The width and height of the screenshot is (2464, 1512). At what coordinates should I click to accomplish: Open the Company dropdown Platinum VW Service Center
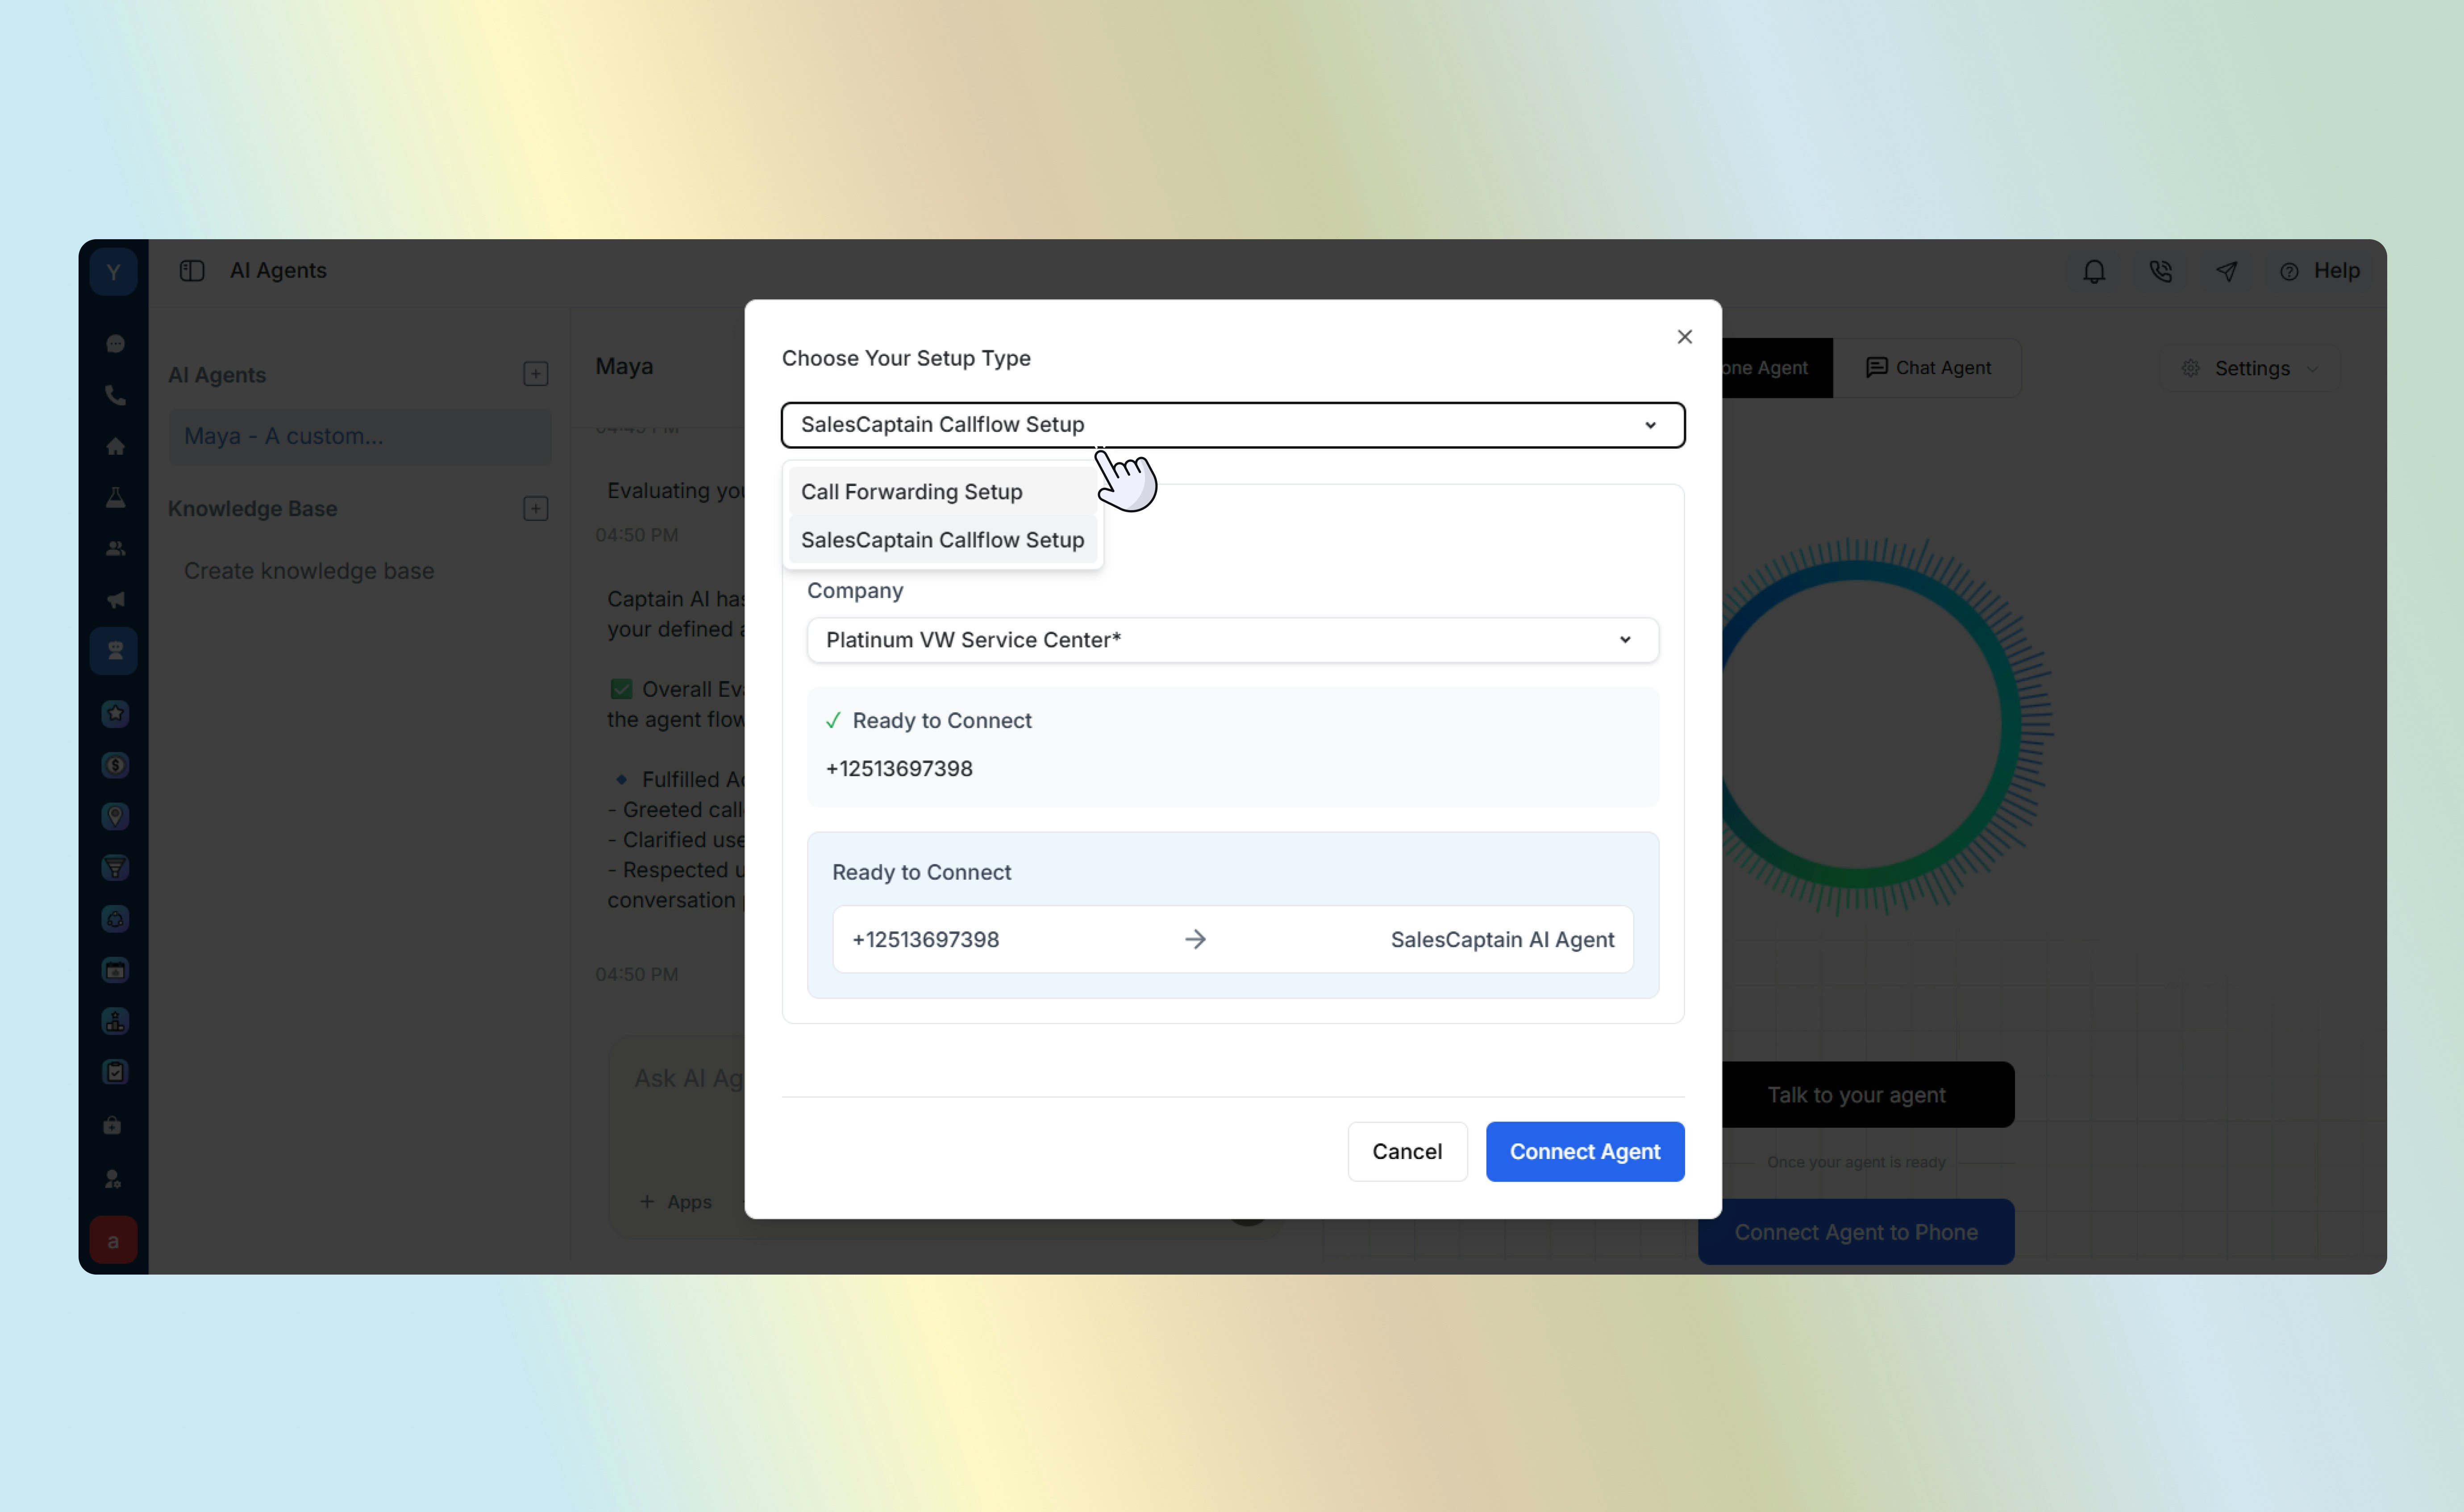pos(1232,640)
